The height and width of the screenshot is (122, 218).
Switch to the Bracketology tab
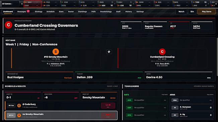[x=106, y=12]
